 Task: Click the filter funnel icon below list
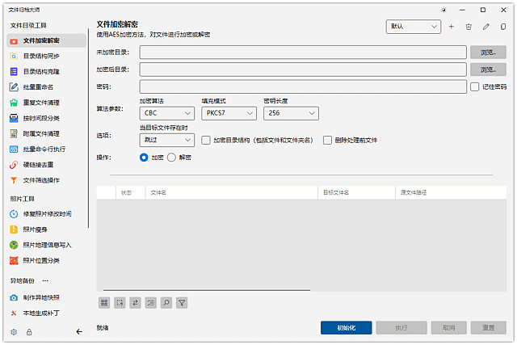tap(182, 303)
